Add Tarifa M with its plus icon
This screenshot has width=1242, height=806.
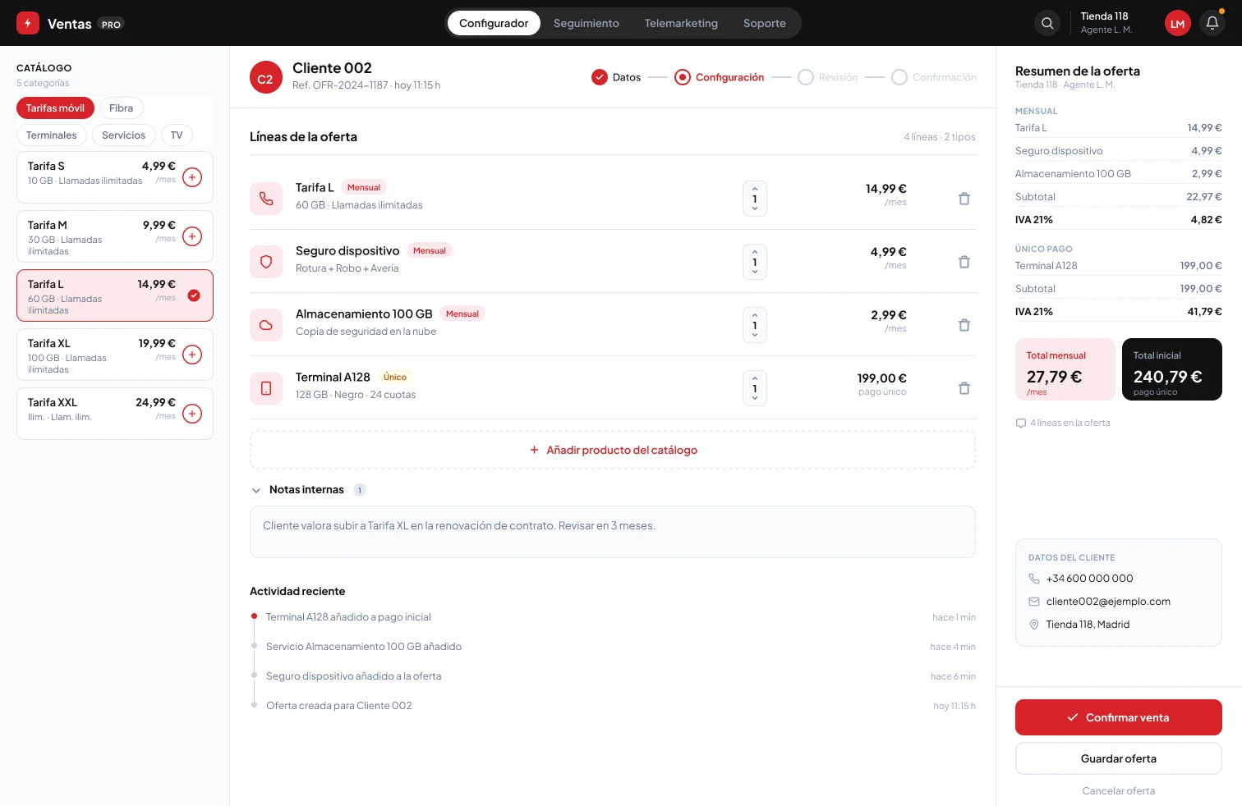click(x=192, y=236)
